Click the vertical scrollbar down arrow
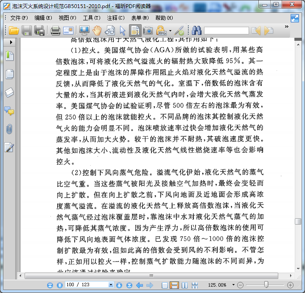Viewport: 305px width, 293px height. coord(298,269)
